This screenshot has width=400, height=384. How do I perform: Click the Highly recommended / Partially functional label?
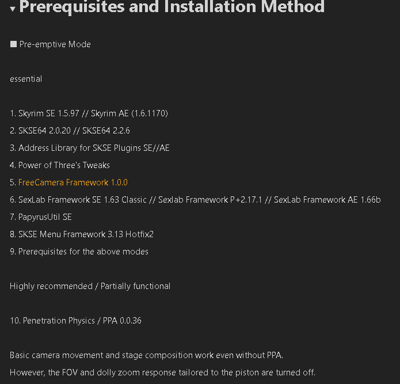point(90,286)
